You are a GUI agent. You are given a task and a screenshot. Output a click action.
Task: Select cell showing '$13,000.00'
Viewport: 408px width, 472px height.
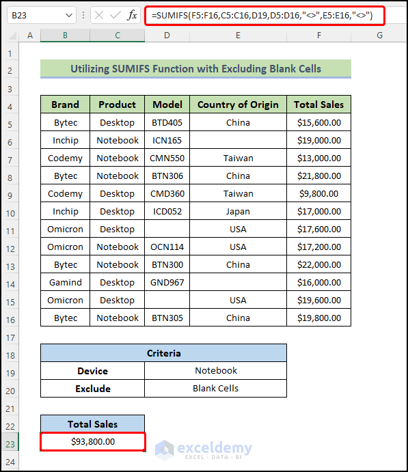(x=319, y=158)
